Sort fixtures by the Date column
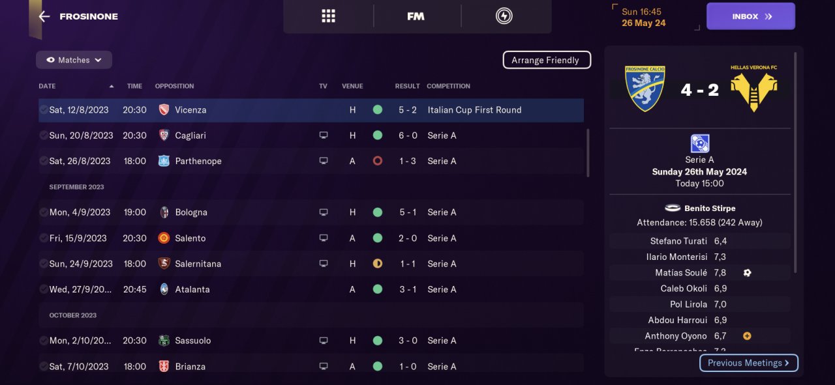Screen dimensions: 835x385 [47, 86]
